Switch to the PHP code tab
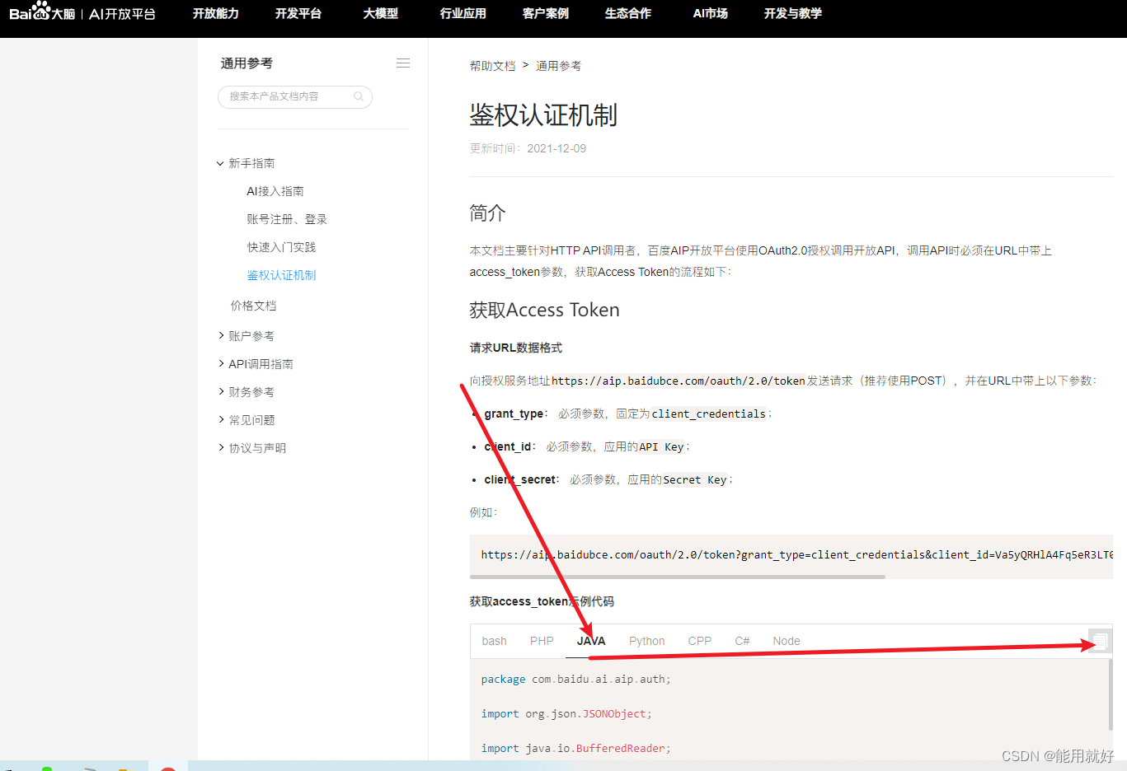 [x=542, y=641]
